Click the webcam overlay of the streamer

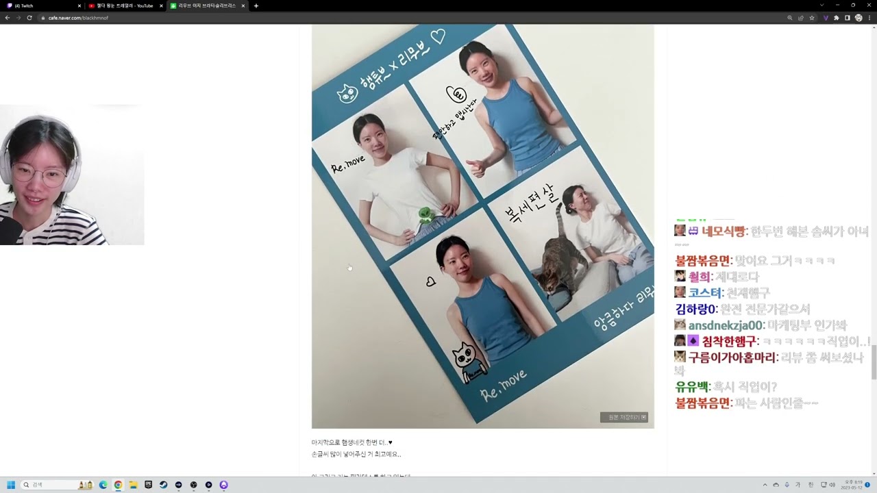[72, 175]
